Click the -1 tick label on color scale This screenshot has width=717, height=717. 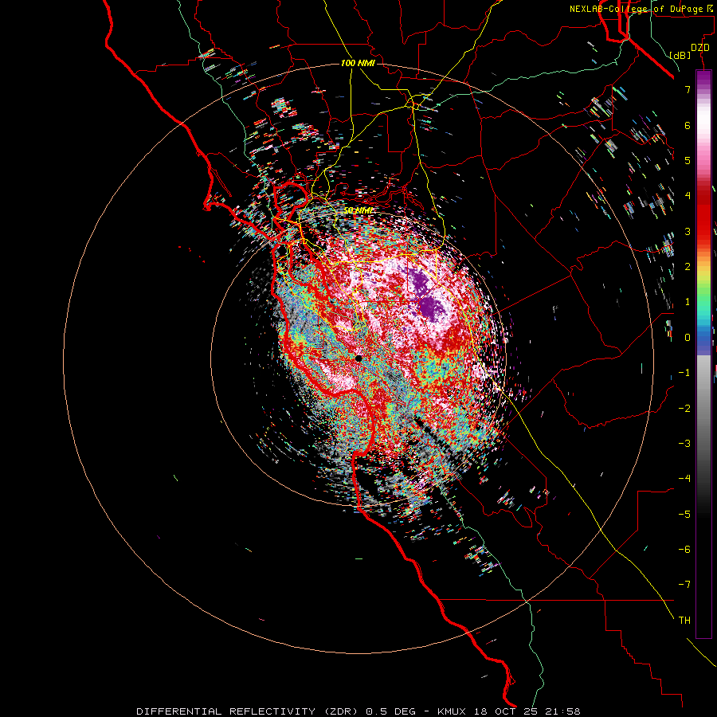tap(684, 373)
